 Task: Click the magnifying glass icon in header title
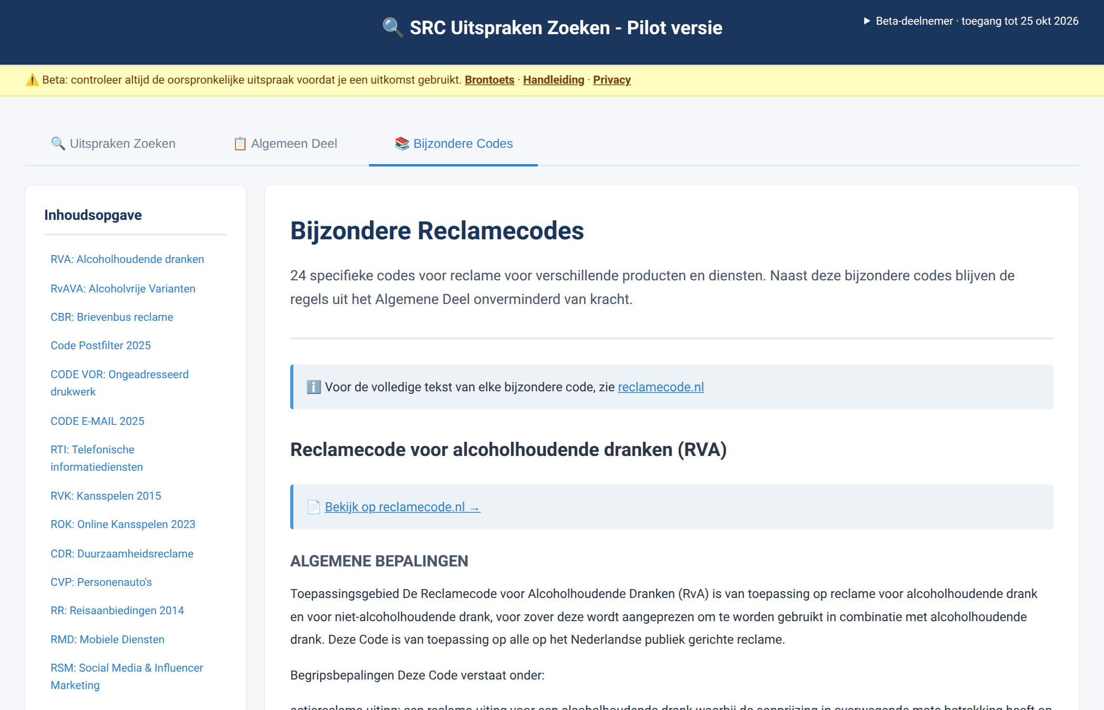[x=393, y=27]
